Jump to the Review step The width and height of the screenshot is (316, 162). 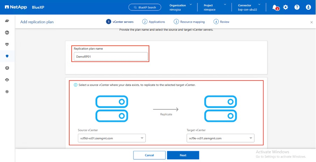(x=222, y=22)
